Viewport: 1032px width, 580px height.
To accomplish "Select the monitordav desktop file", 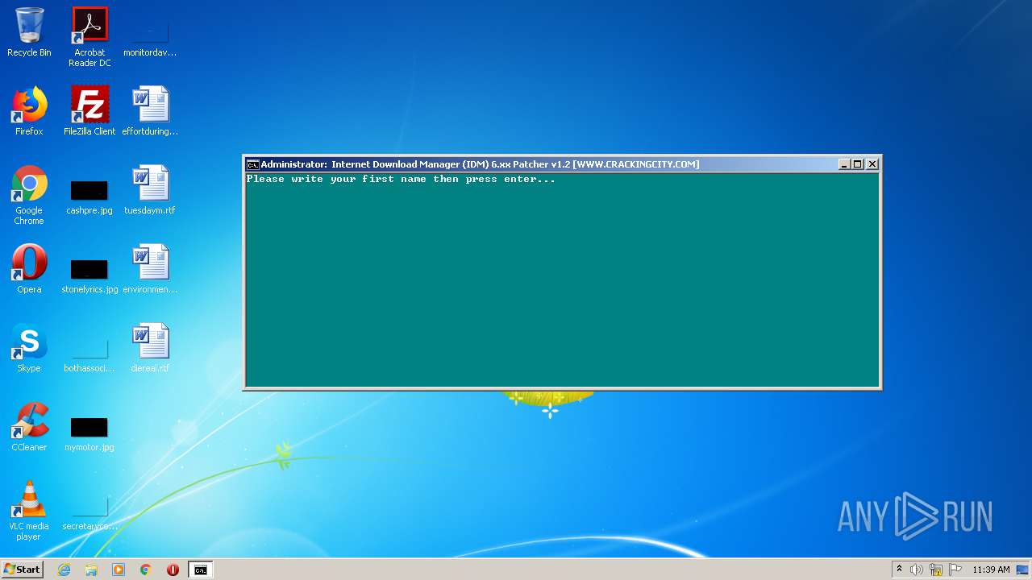I will click(x=150, y=37).
